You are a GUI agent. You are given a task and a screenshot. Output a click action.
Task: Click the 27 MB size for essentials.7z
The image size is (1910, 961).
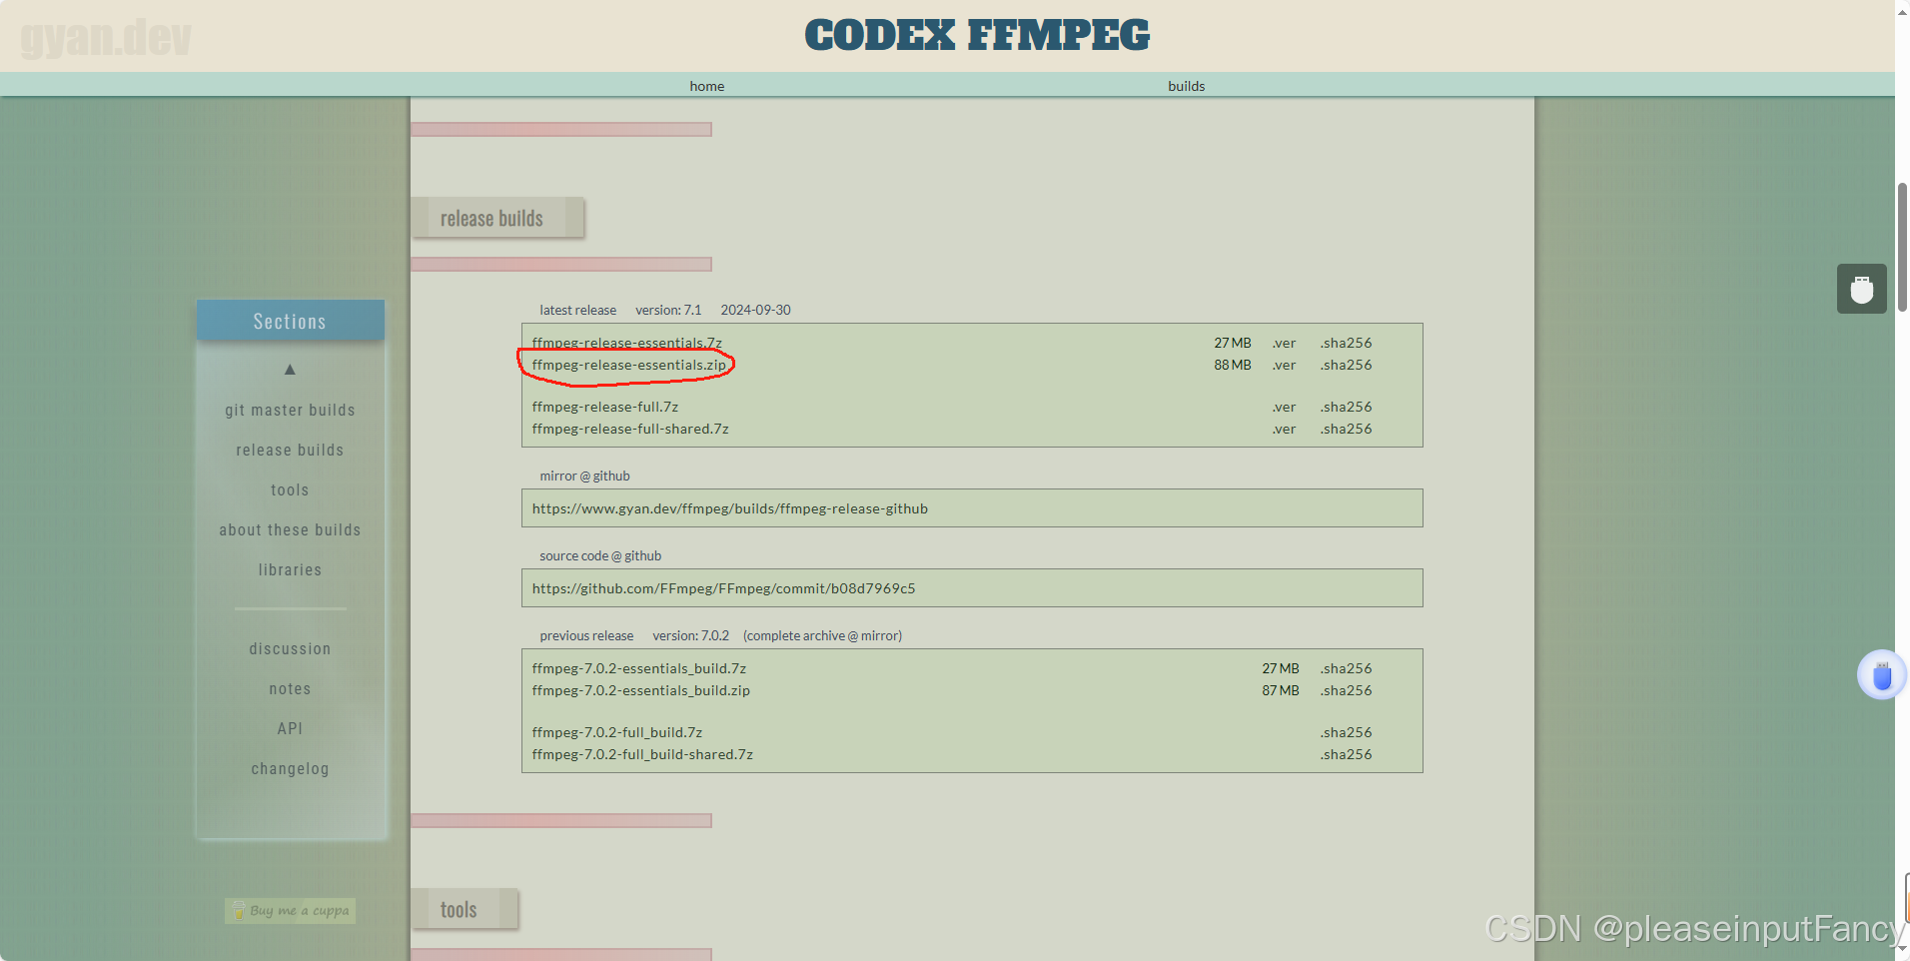coord(1233,343)
